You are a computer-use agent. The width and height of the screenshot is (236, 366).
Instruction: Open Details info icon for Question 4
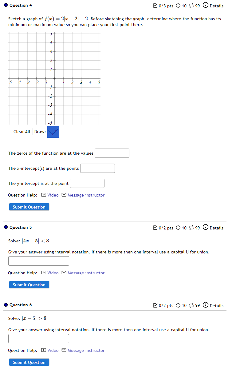(x=205, y=5)
